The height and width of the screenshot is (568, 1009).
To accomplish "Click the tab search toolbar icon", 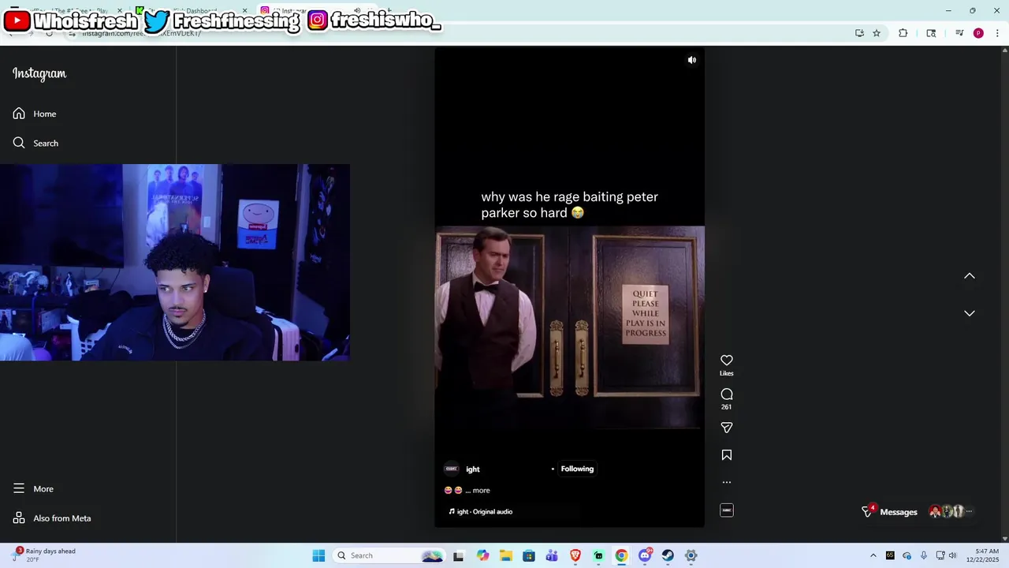I will click(931, 33).
